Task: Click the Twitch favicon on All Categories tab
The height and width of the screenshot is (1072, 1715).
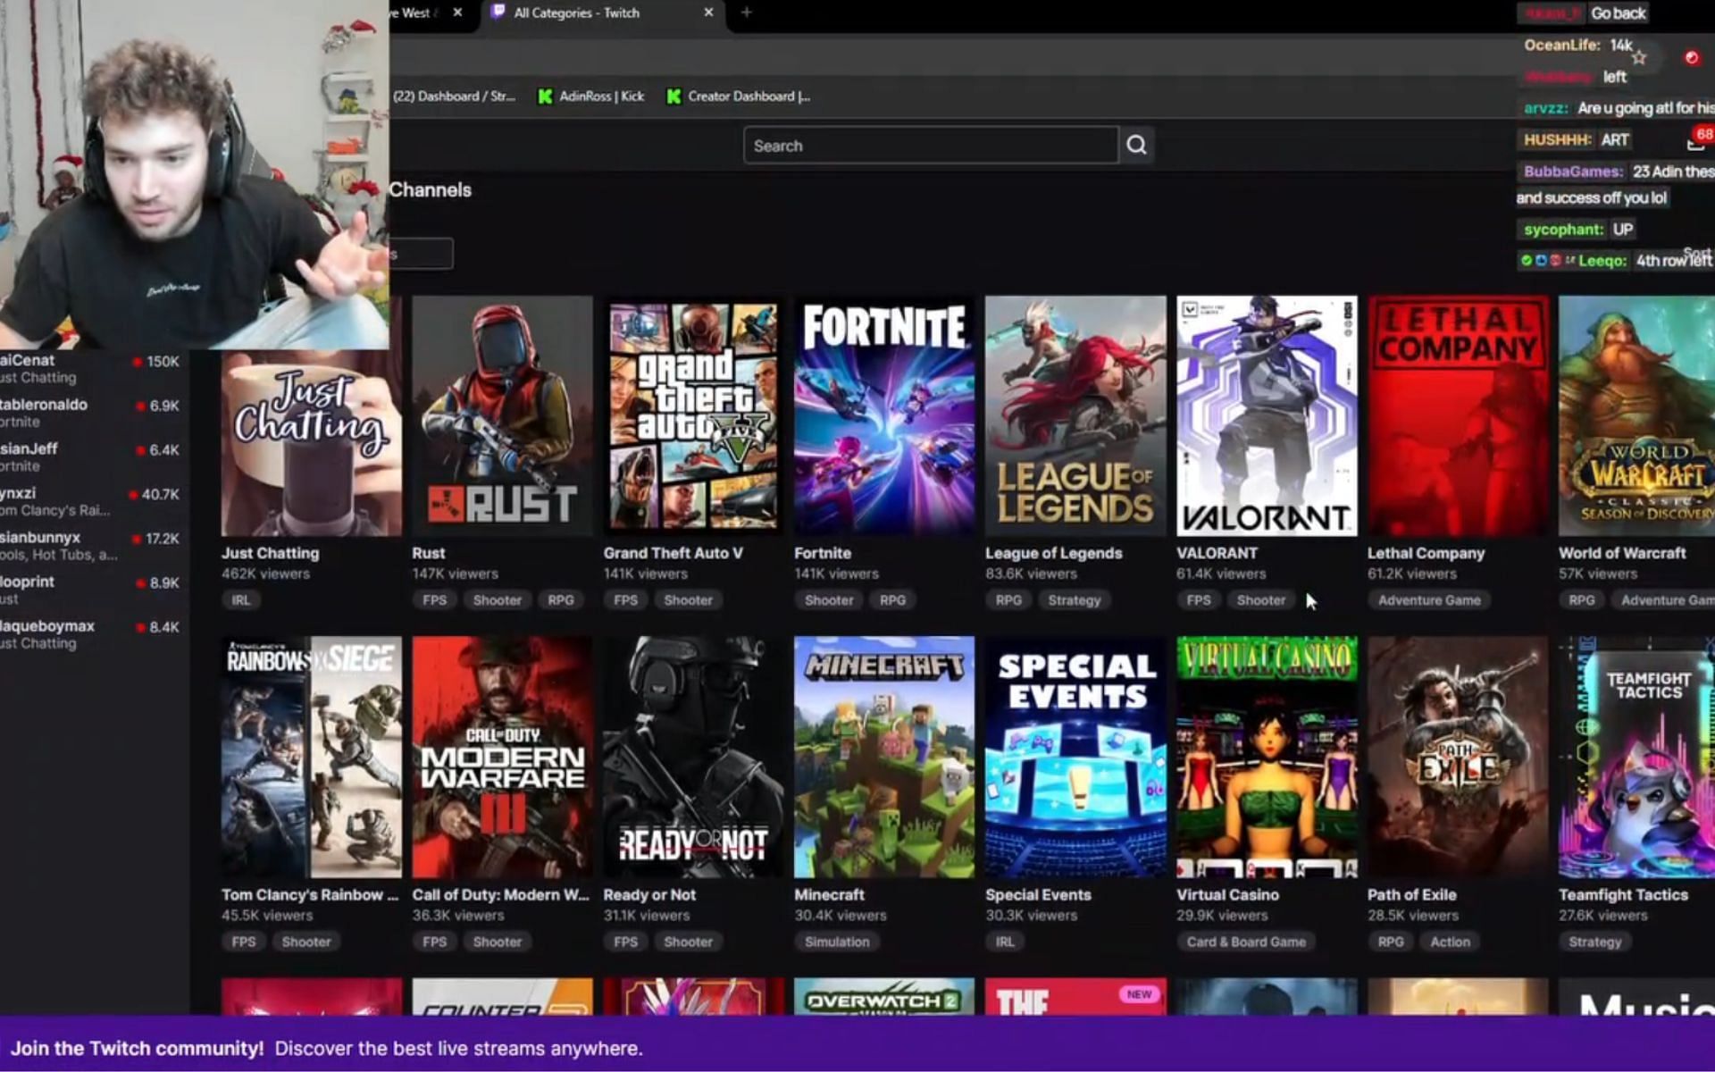Action: (x=498, y=13)
